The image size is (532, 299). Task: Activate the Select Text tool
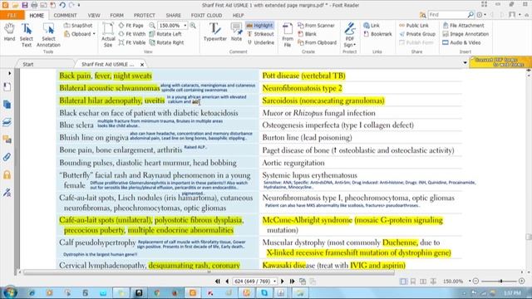click(x=26, y=35)
